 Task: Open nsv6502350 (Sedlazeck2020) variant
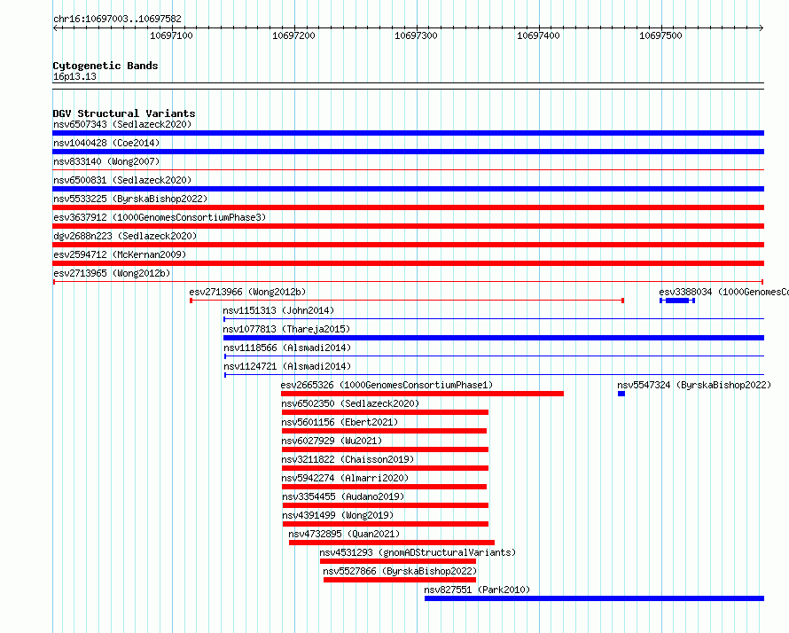[x=350, y=403]
